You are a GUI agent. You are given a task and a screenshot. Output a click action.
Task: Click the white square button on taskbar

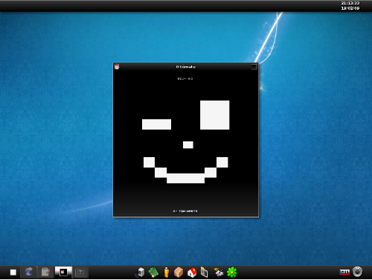pyautogui.click(x=13, y=273)
